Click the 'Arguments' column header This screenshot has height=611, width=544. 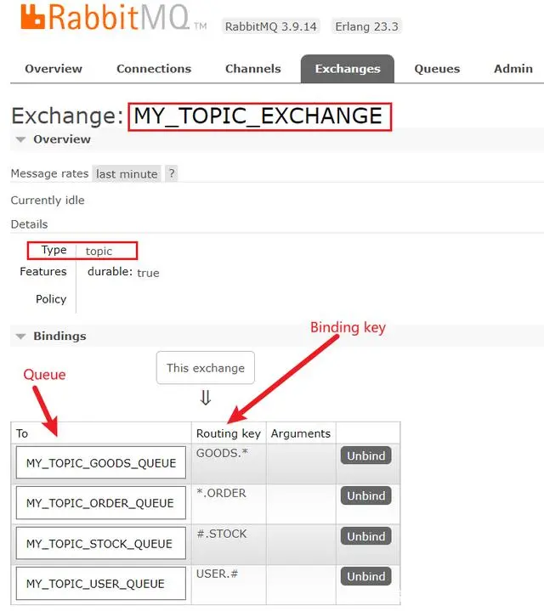pos(300,433)
